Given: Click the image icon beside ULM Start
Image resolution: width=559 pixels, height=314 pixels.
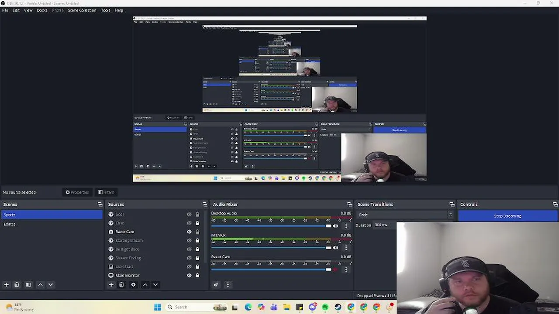Looking at the screenshot, I should point(111,266).
